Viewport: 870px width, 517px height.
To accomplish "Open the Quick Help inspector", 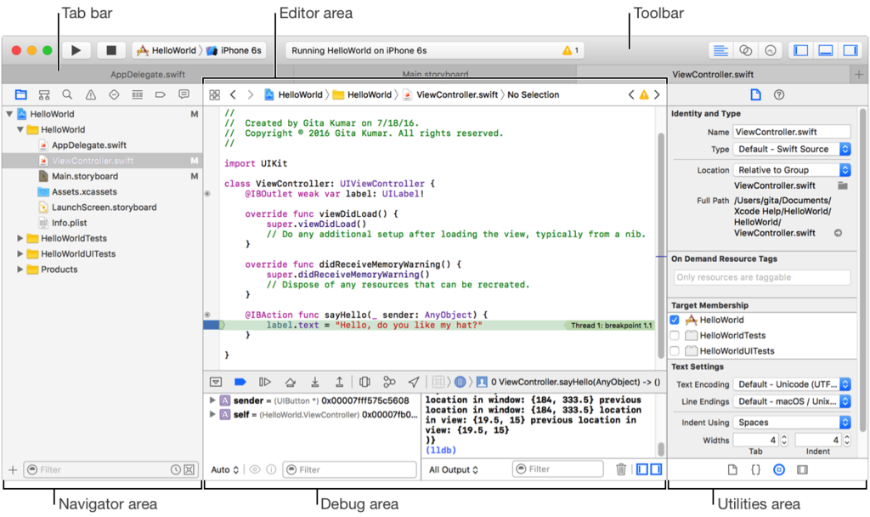I will 778,94.
